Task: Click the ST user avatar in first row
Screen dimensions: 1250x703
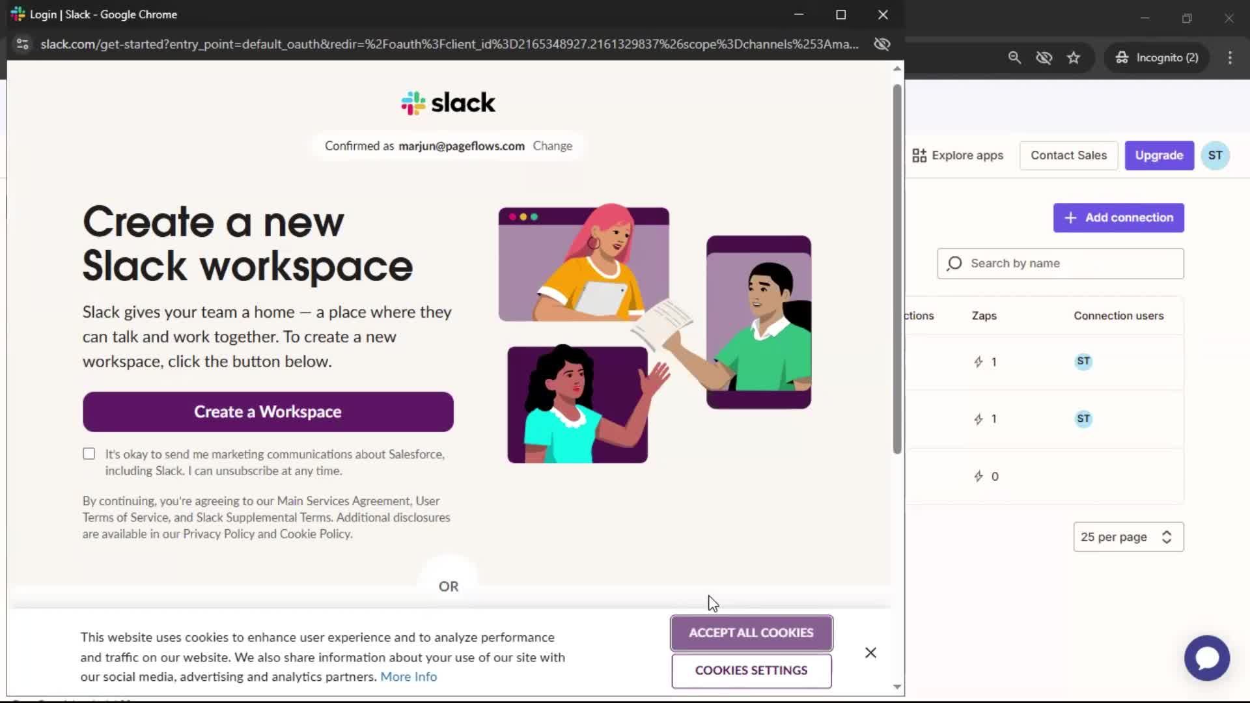Action: click(x=1083, y=361)
